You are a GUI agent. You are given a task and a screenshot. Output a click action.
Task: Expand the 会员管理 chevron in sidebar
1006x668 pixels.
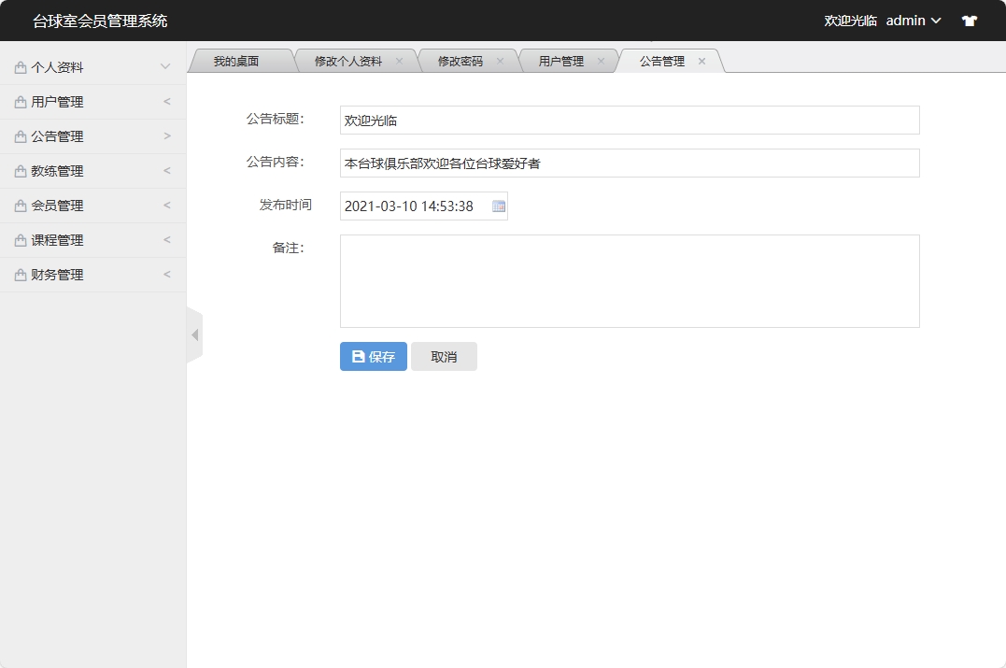166,206
